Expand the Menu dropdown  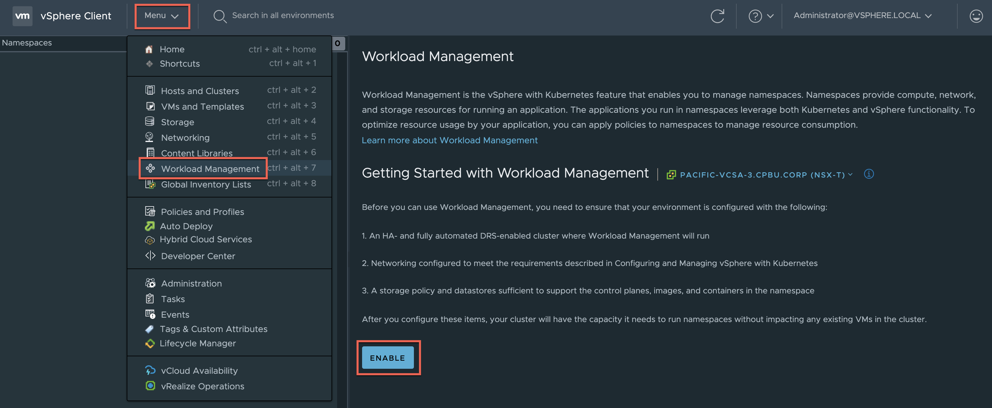(x=162, y=16)
